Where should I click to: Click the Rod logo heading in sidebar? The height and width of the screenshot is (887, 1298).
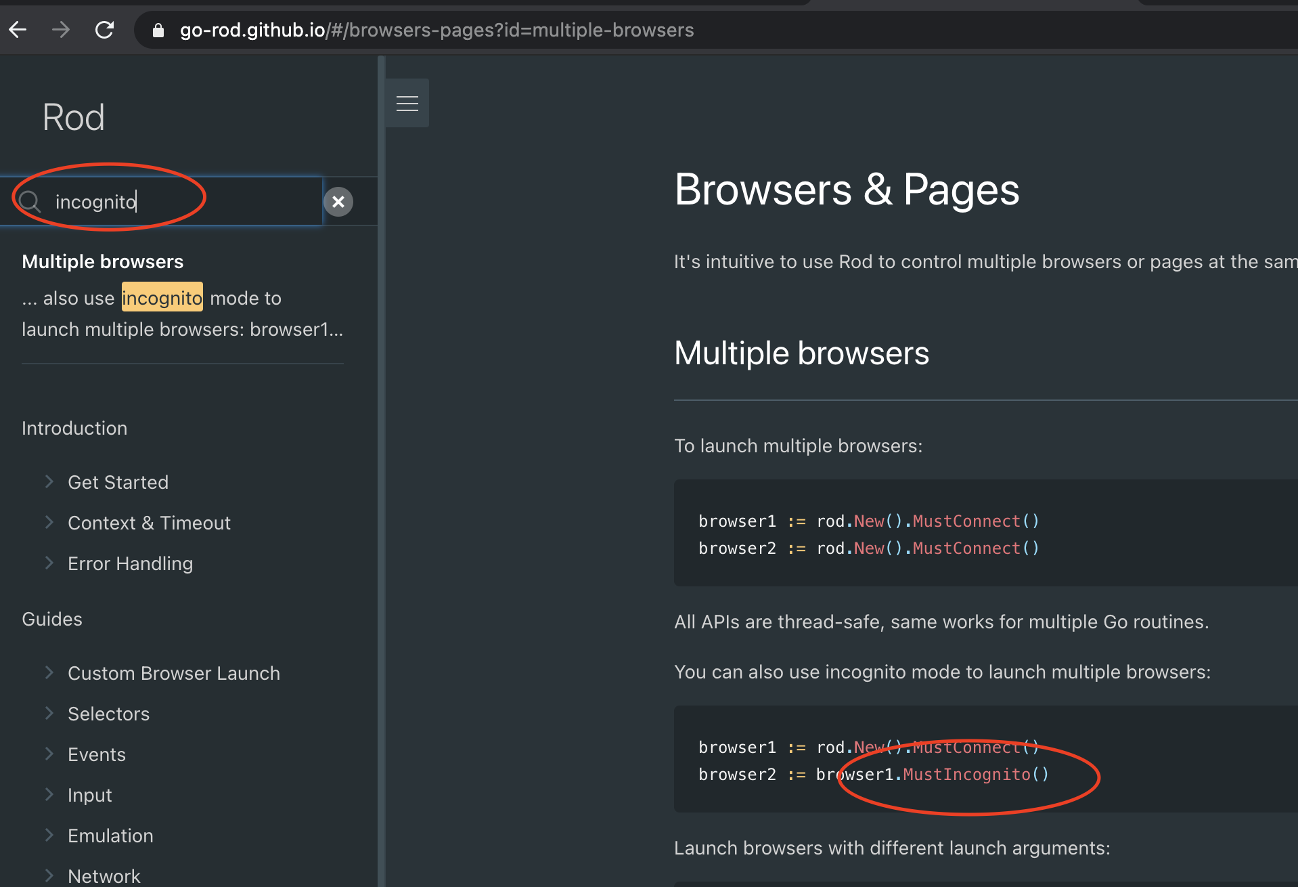[73, 116]
